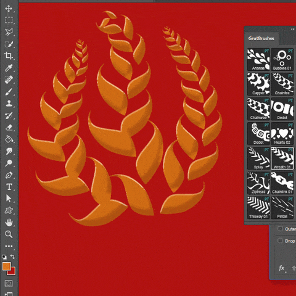The height and width of the screenshot is (296, 296).
Task: Select the Move tool
Action: point(9,9)
